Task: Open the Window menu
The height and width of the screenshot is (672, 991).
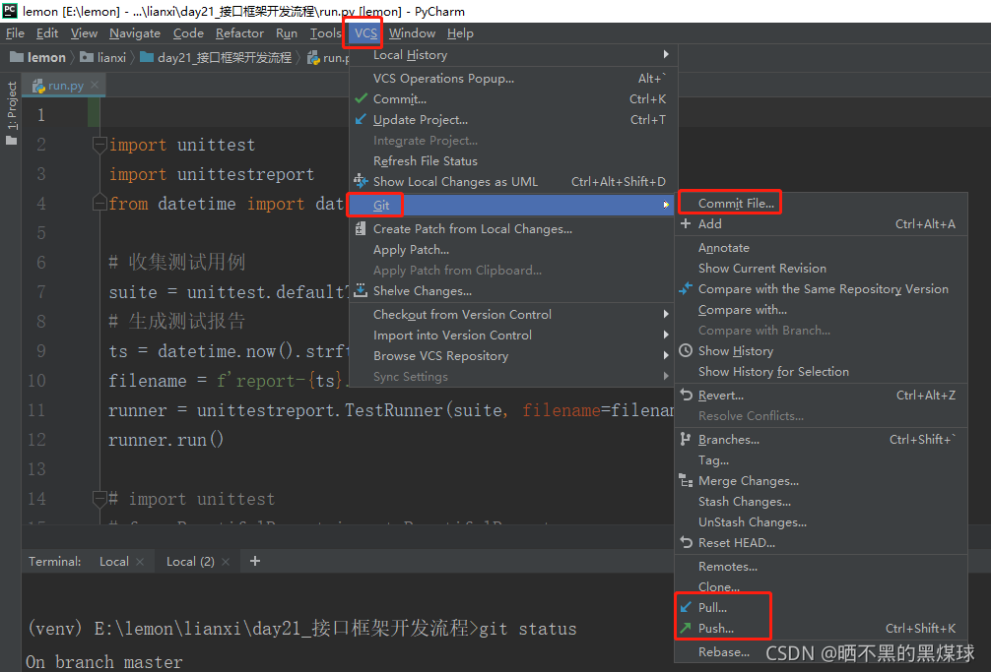Action: pyautogui.click(x=412, y=33)
